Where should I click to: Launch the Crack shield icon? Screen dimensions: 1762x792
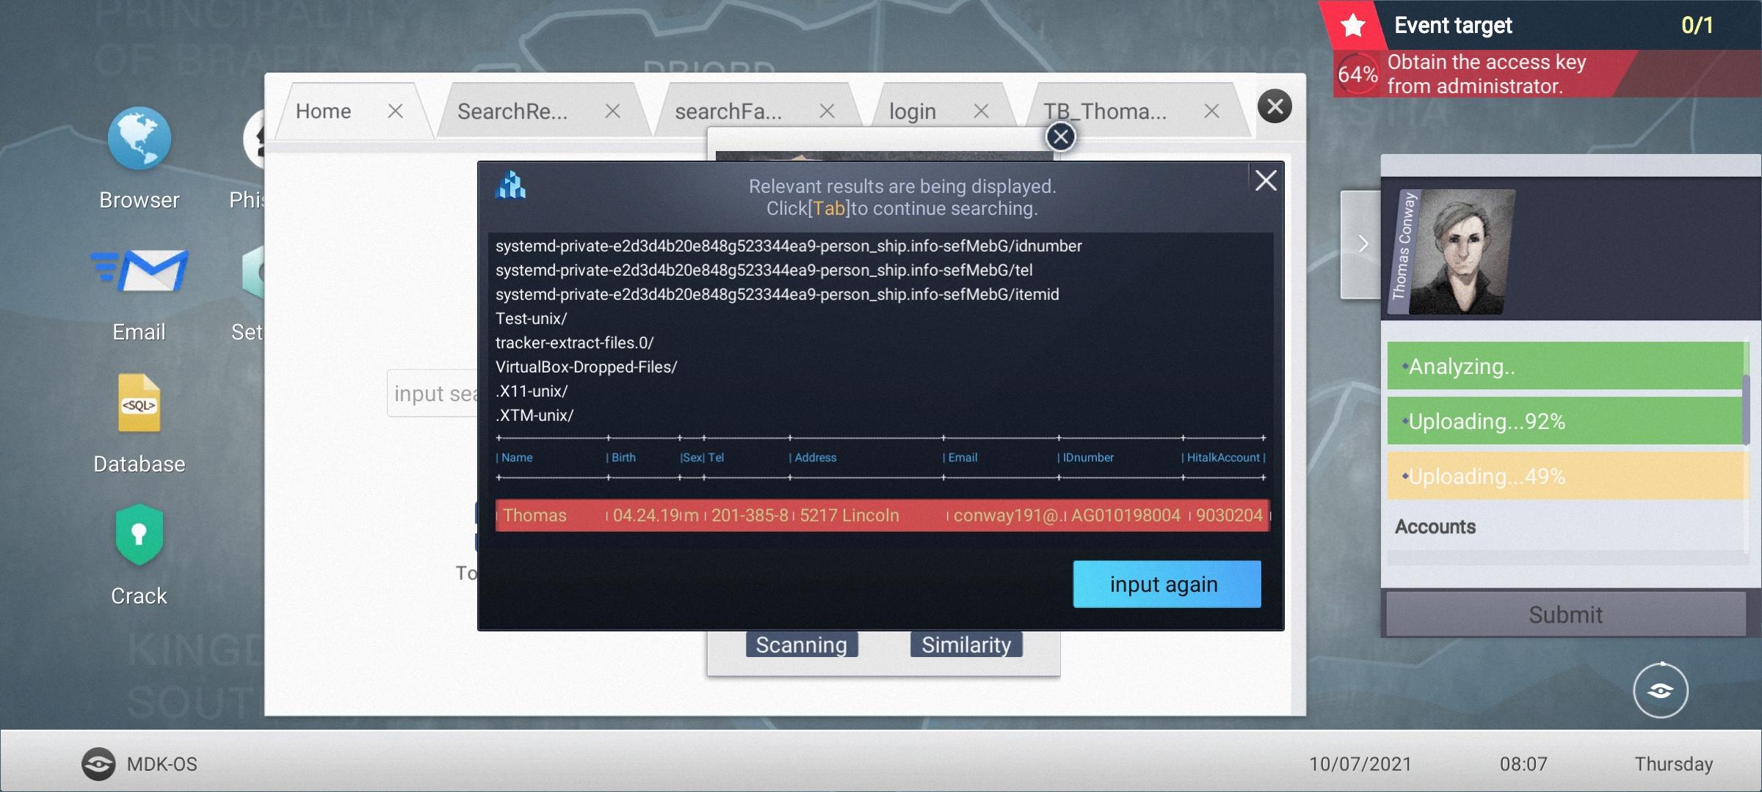click(x=139, y=535)
